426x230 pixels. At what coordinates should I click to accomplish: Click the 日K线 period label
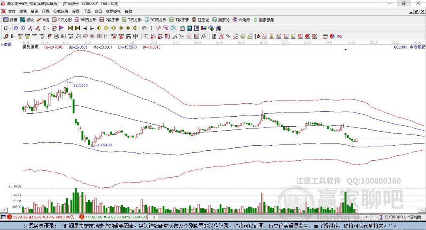pyautogui.click(x=6, y=44)
